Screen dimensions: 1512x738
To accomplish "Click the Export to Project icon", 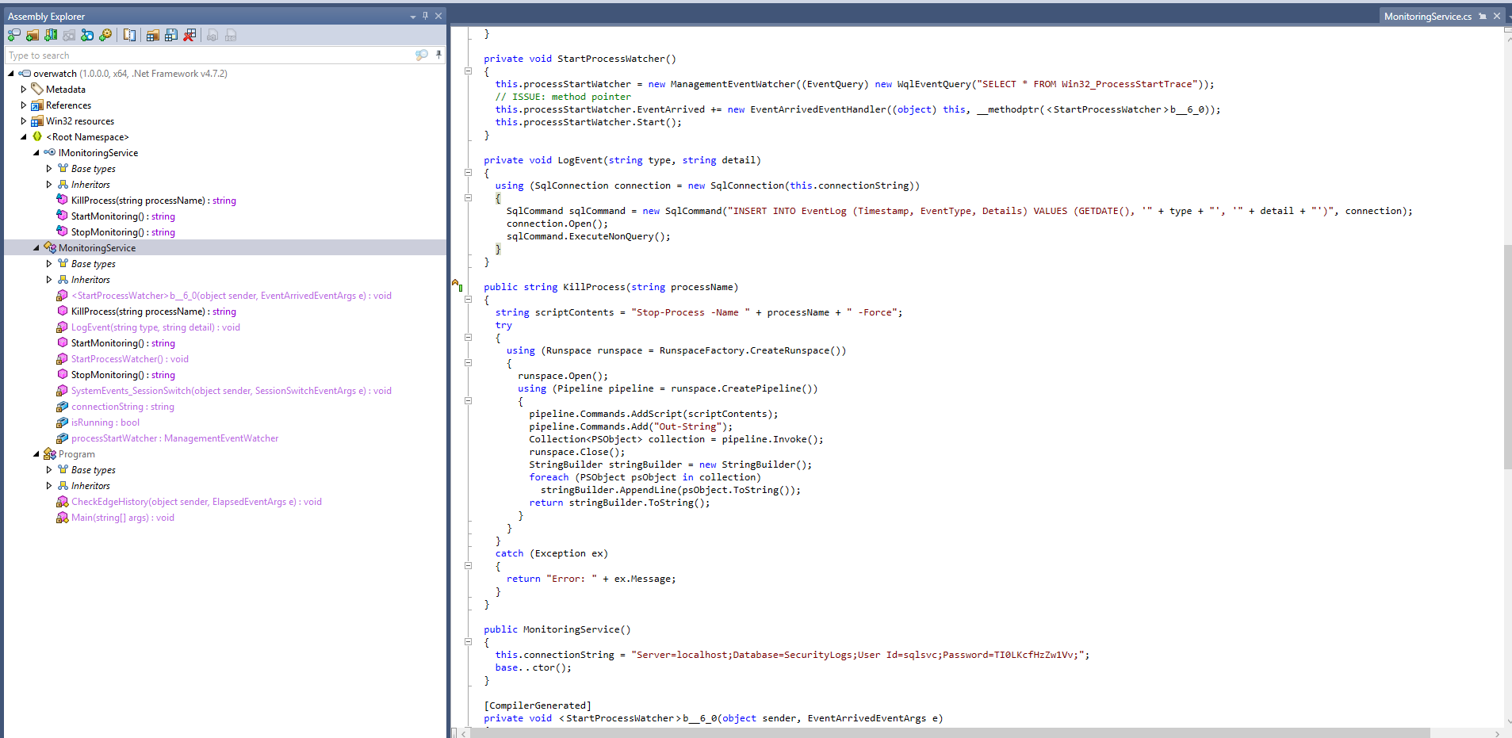I will (212, 35).
